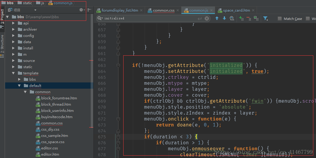
Task: Click js folder in breadcrumb bar
Action: (x=40, y=3)
